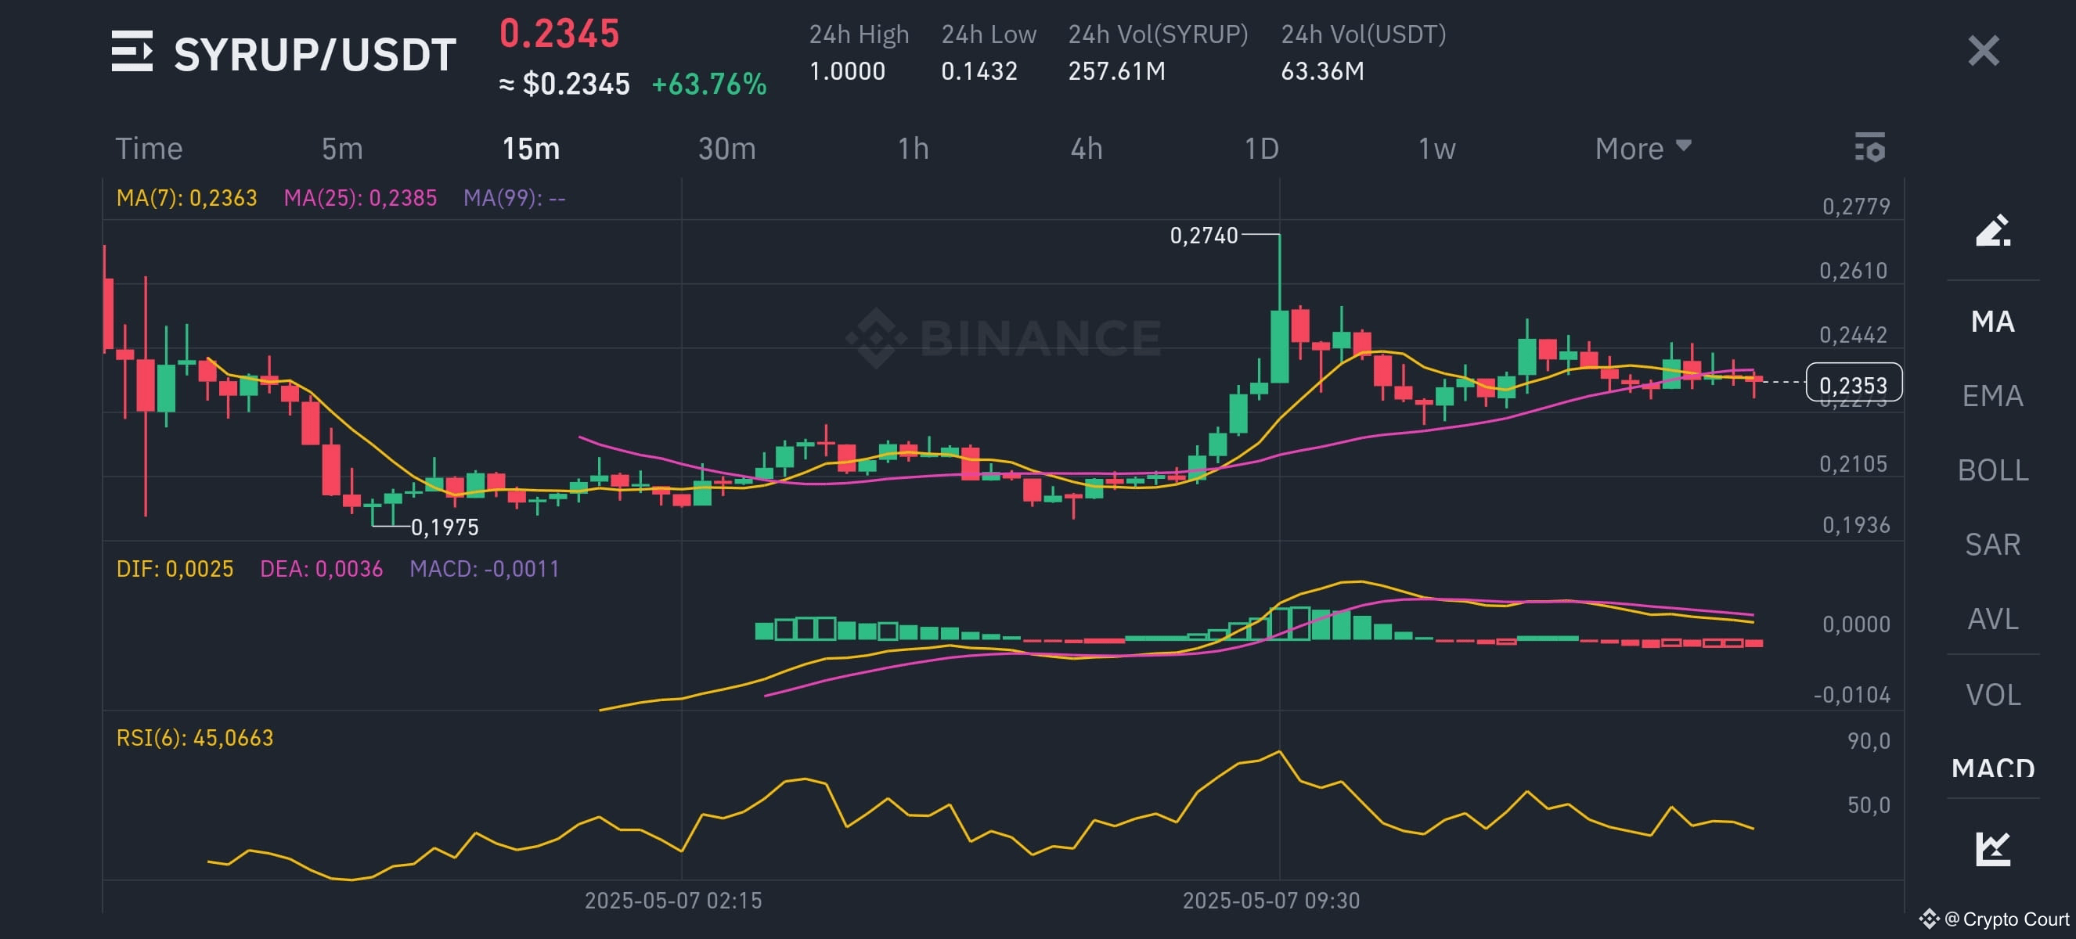The image size is (2076, 939).
Task: Switch to Time line chart
Action: [x=149, y=149]
